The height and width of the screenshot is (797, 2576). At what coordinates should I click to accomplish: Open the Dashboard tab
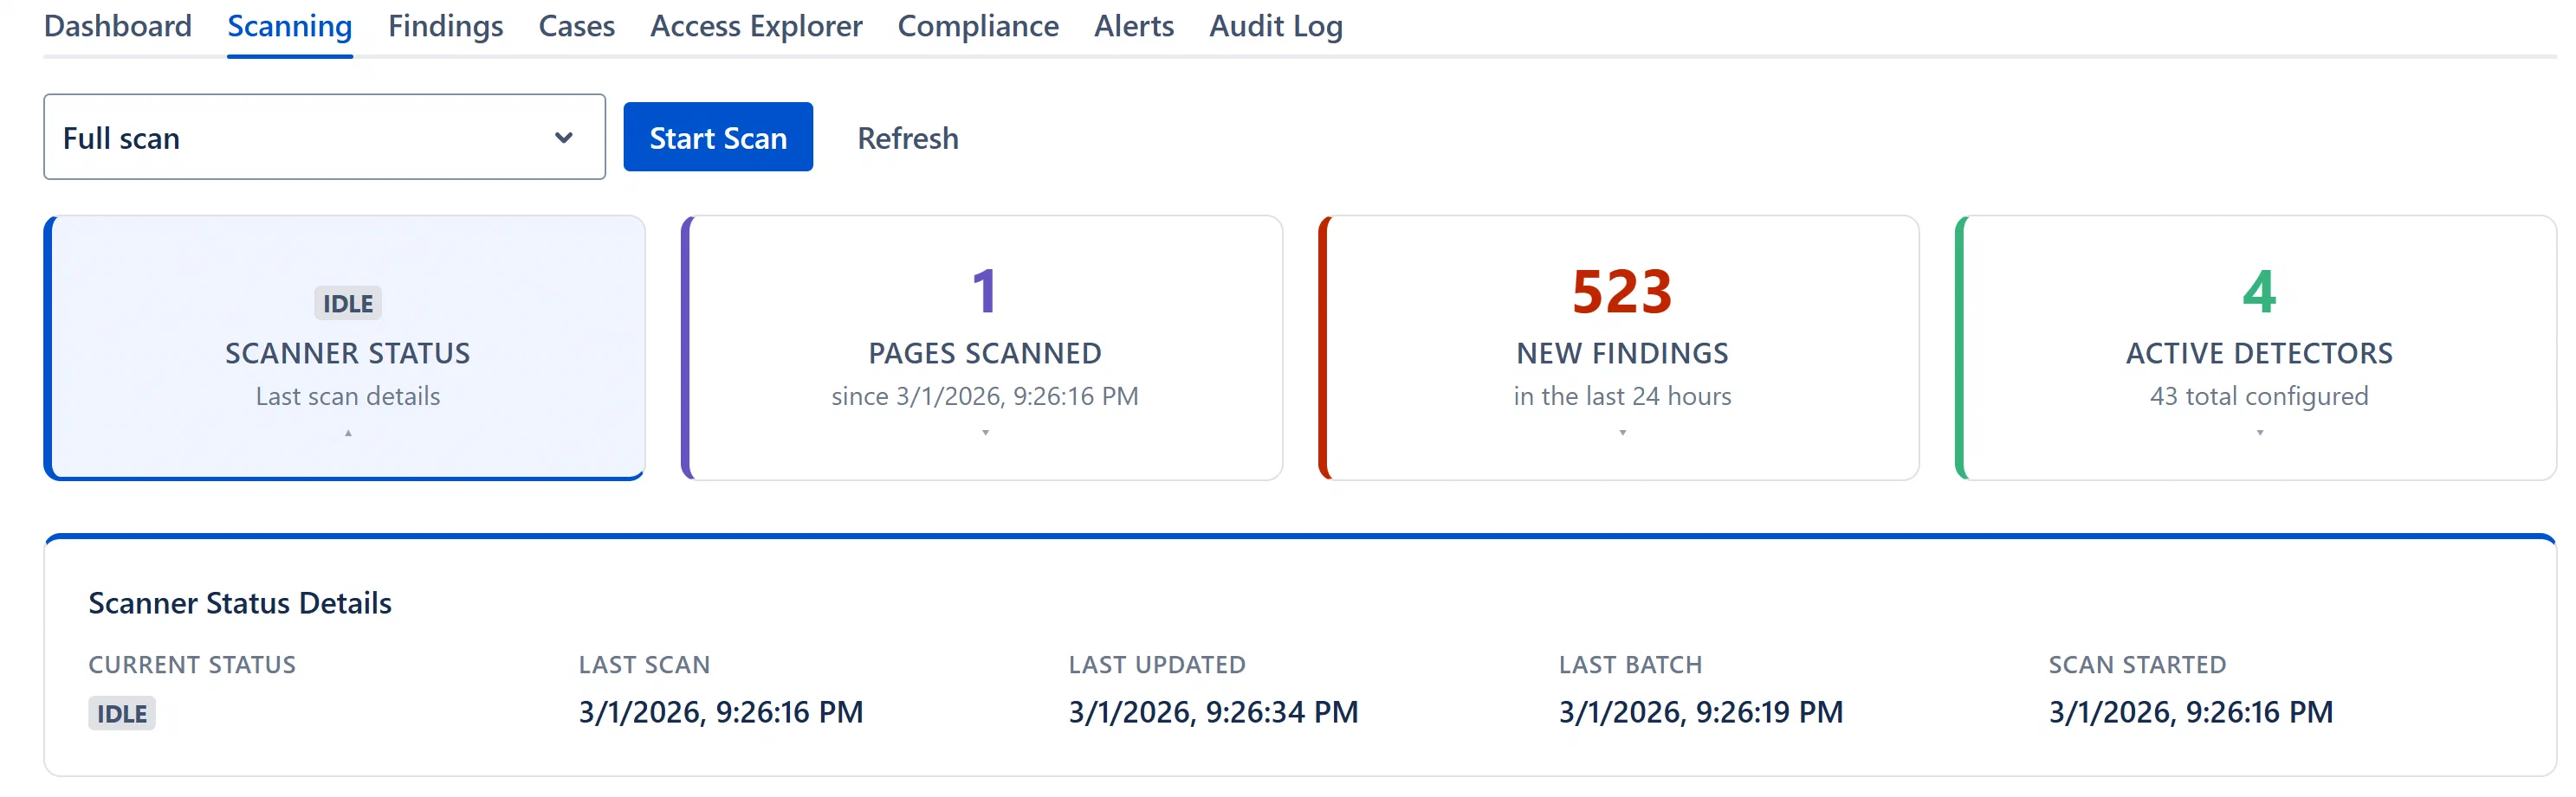[x=118, y=26]
